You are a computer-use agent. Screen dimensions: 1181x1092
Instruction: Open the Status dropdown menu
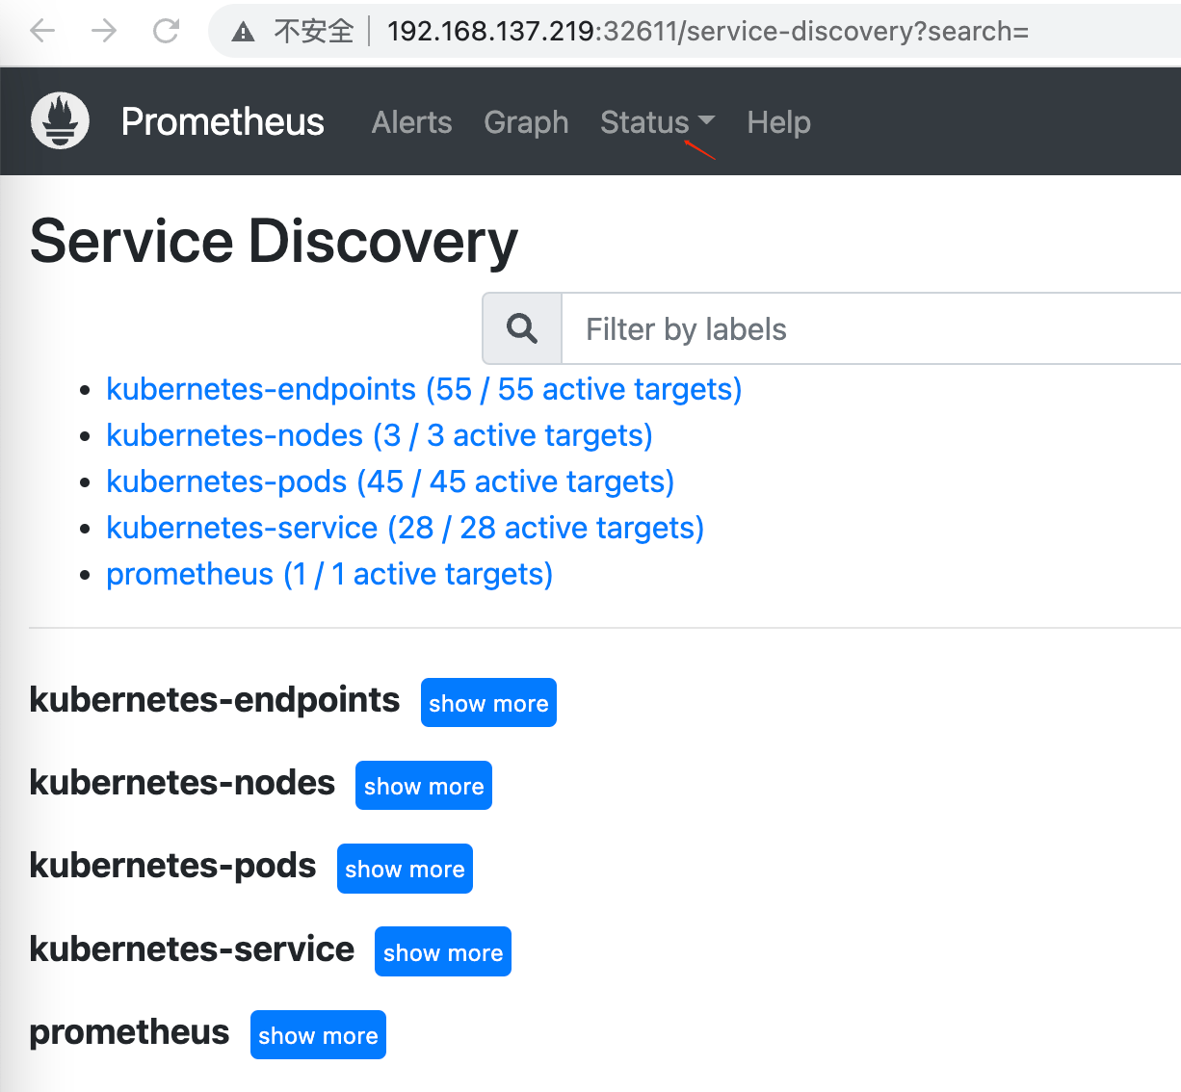pyautogui.click(x=656, y=122)
